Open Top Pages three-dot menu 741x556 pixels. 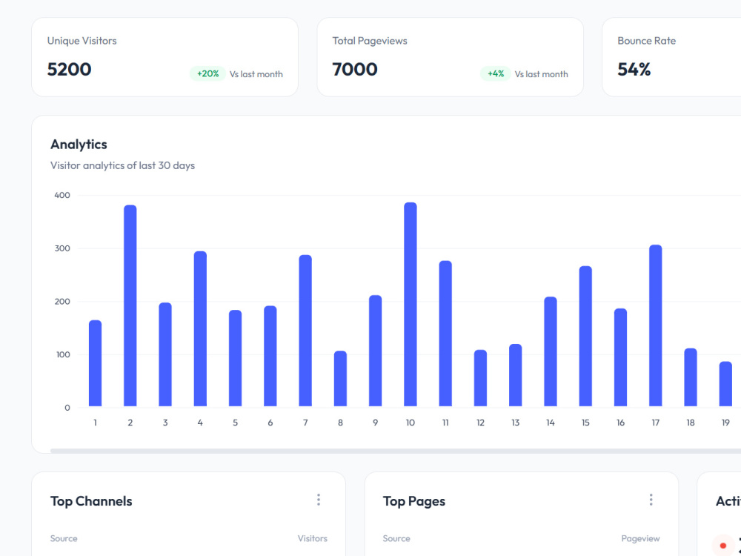651,500
